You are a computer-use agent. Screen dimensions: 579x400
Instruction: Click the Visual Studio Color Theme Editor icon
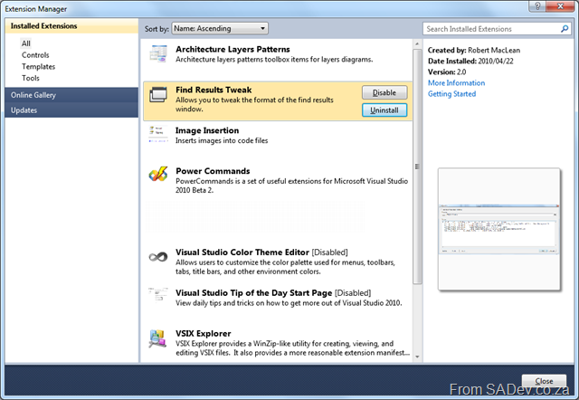(x=158, y=257)
